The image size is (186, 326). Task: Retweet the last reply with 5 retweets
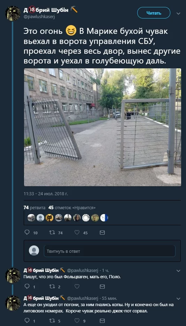pos(52,320)
